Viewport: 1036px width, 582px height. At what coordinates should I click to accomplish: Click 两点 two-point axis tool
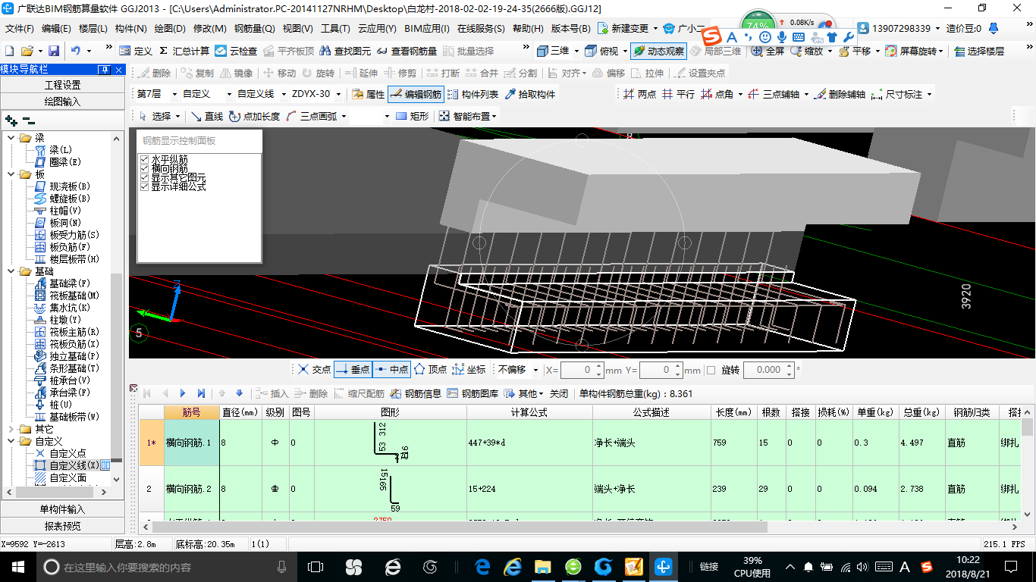[639, 94]
